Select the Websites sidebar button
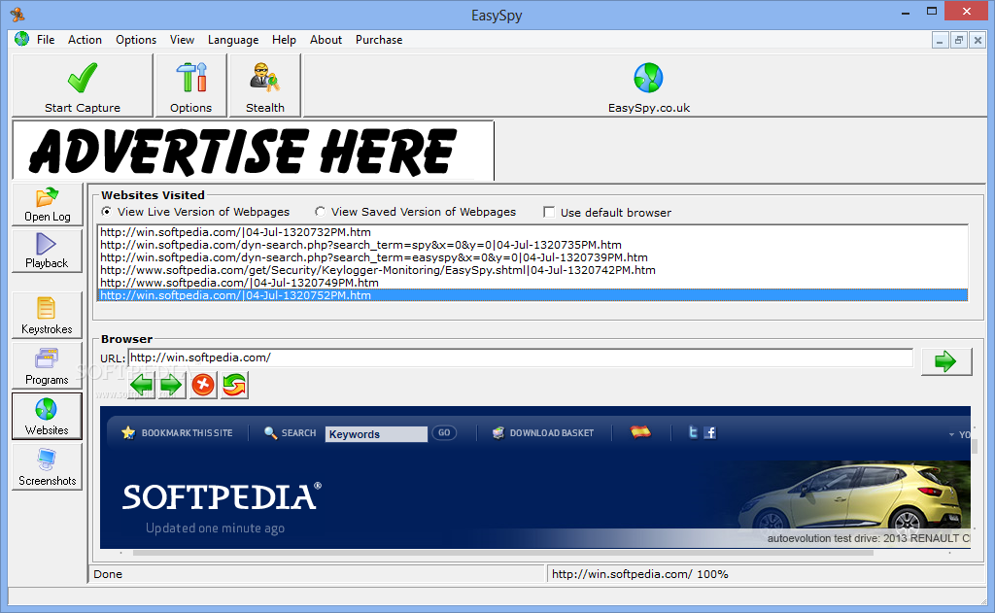995x613 pixels. [x=47, y=417]
